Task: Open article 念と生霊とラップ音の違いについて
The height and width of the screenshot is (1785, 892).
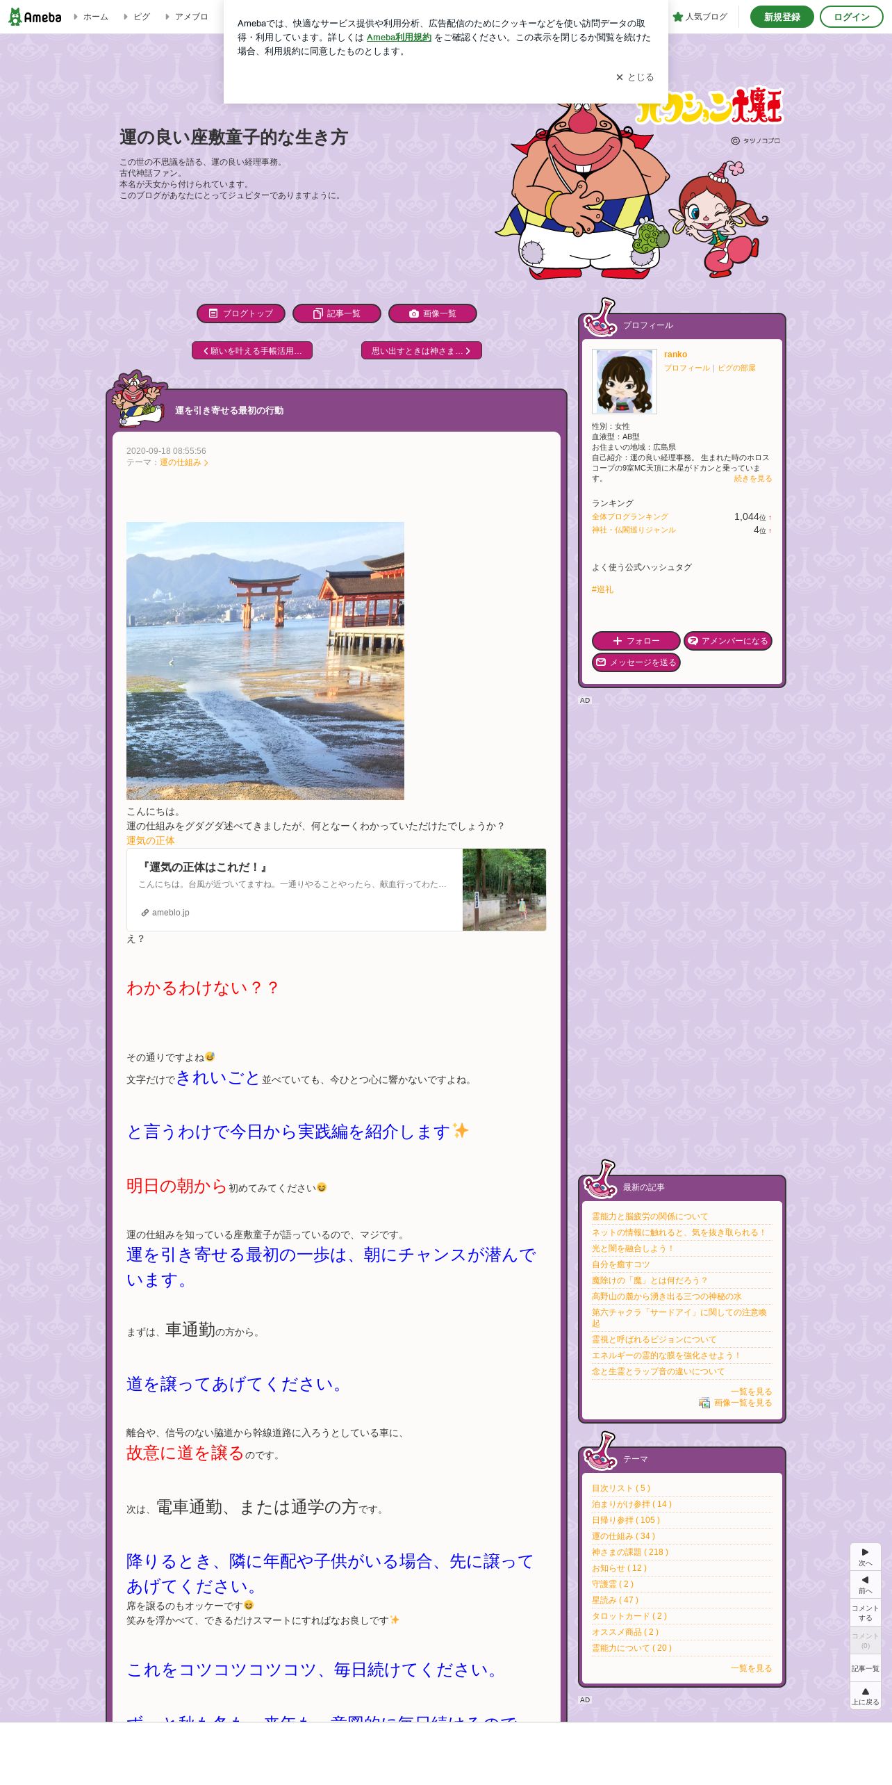Action: pos(659,1371)
